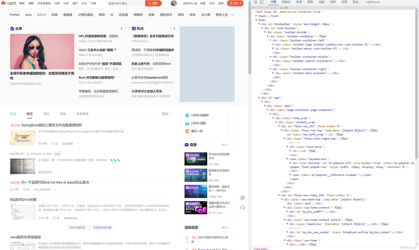Switch to the 控制台 DevTools tab

(x=286, y=2)
